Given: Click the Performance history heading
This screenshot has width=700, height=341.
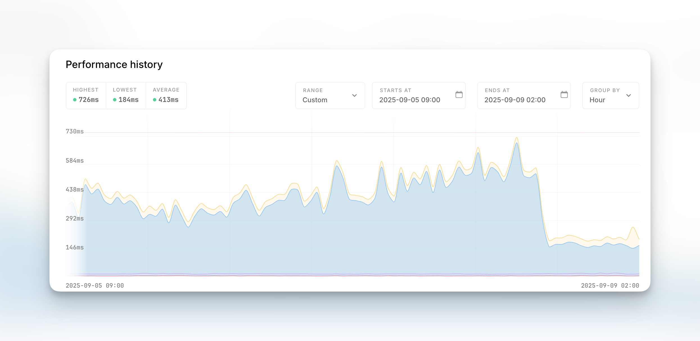Looking at the screenshot, I should tap(114, 65).
